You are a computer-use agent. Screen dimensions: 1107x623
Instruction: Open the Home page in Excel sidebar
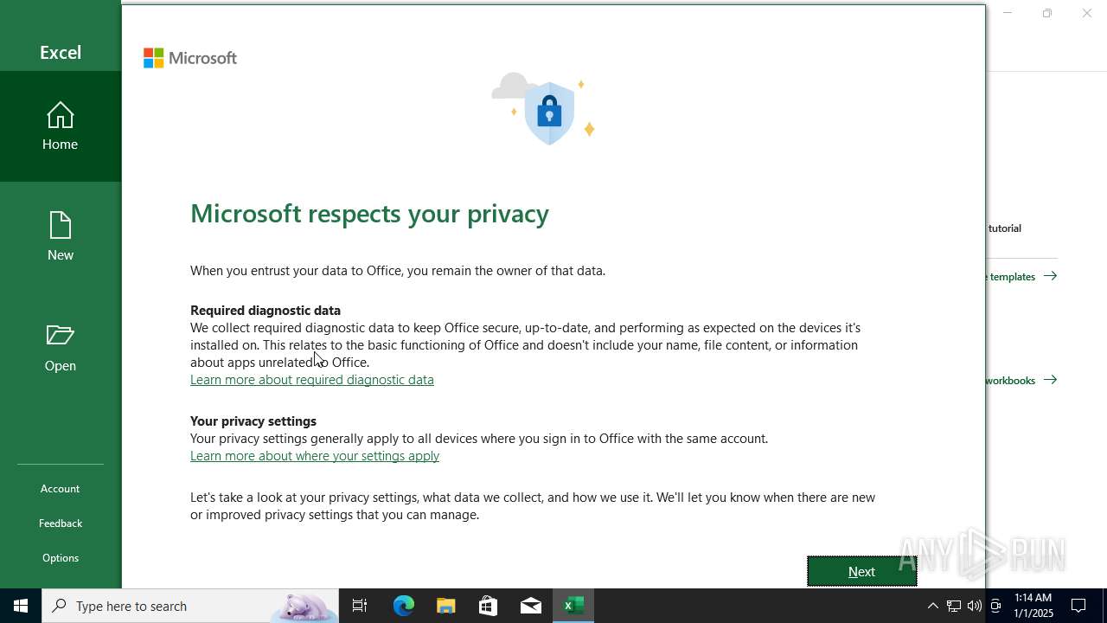(x=61, y=126)
